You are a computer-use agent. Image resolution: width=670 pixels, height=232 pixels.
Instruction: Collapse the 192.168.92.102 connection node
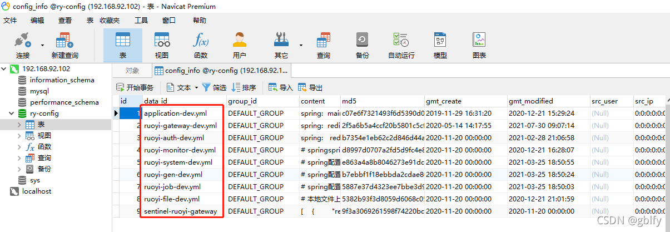coord(4,69)
